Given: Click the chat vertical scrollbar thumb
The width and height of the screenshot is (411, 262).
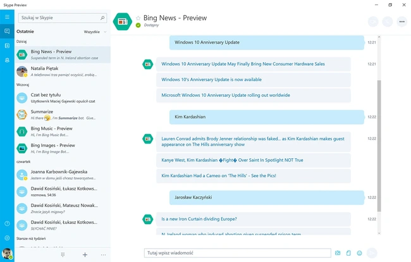Looking at the screenshot, I should 379,146.
